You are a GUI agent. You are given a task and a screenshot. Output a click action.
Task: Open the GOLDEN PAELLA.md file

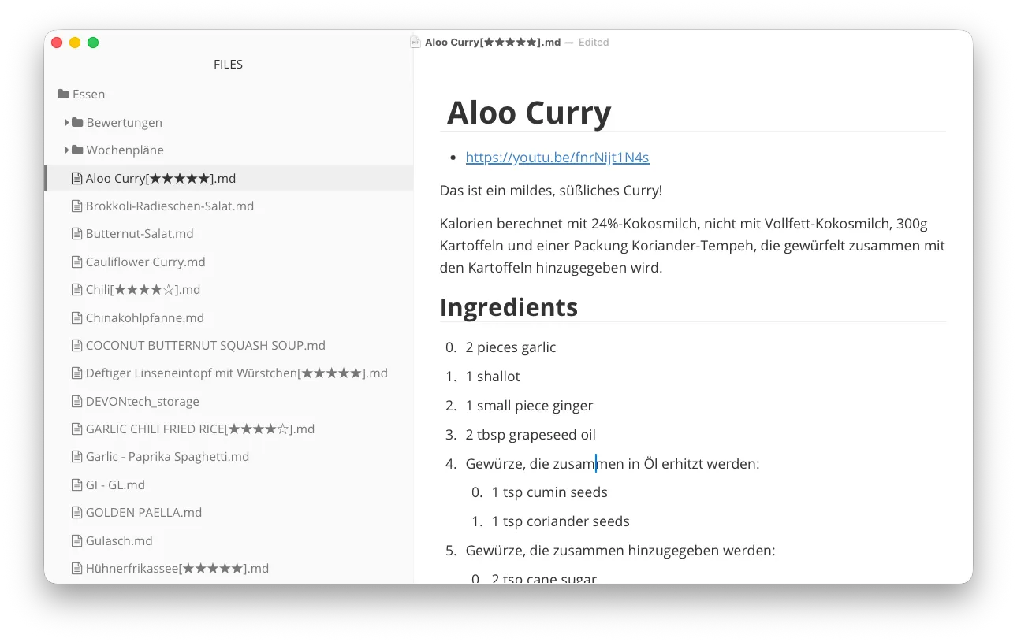(x=143, y=513)
